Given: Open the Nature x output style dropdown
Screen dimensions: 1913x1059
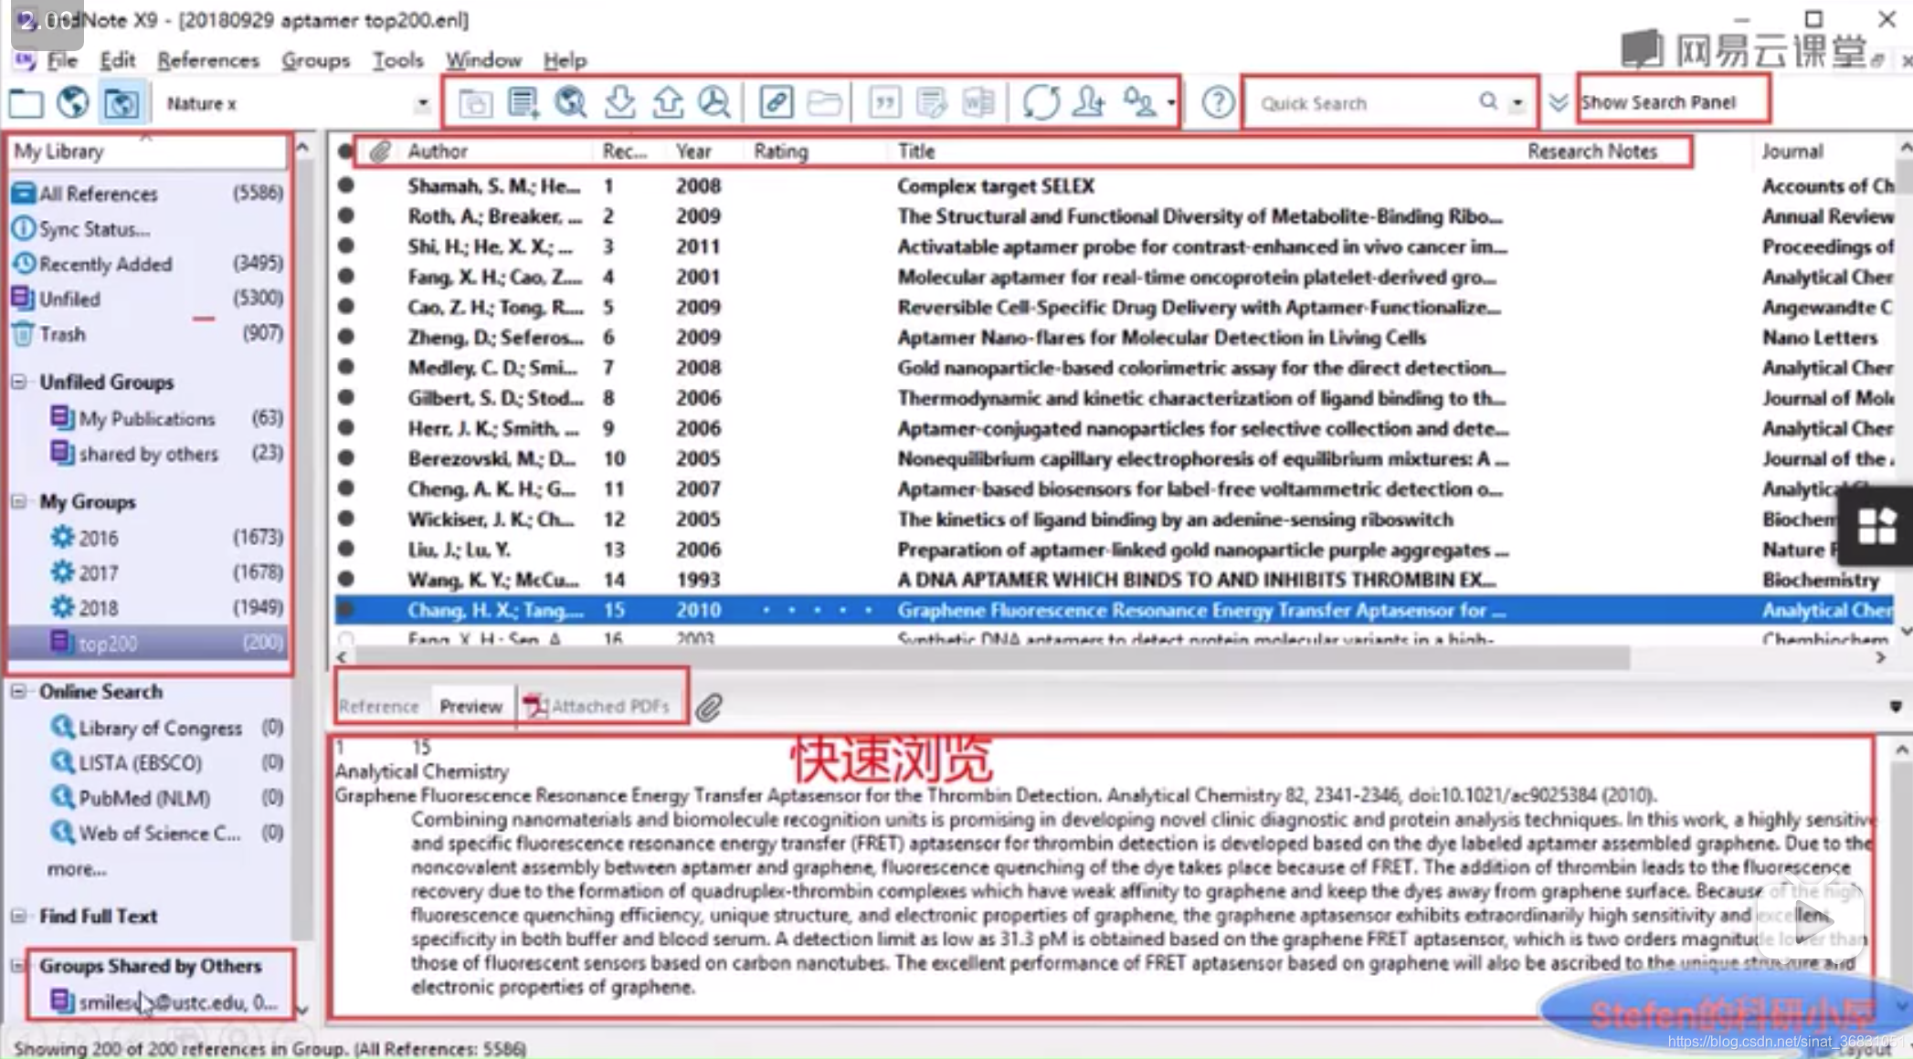Looking at the screenshot, I should (x=422, y=103).
